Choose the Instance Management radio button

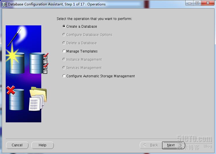coord(64,59)
